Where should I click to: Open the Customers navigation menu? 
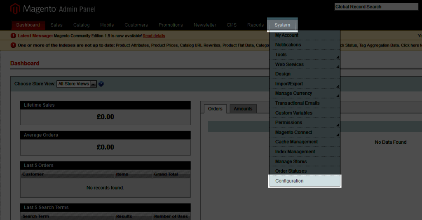[x=136, y=25]
